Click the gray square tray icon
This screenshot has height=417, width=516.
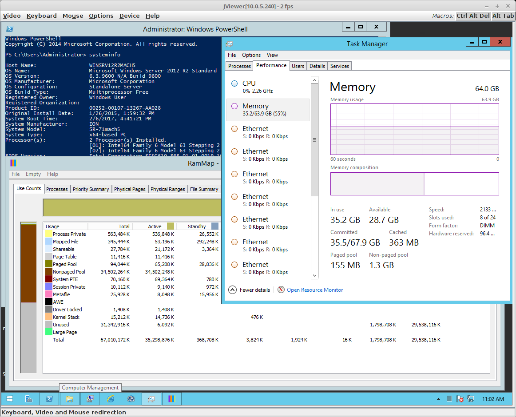[x=449, y=398]
